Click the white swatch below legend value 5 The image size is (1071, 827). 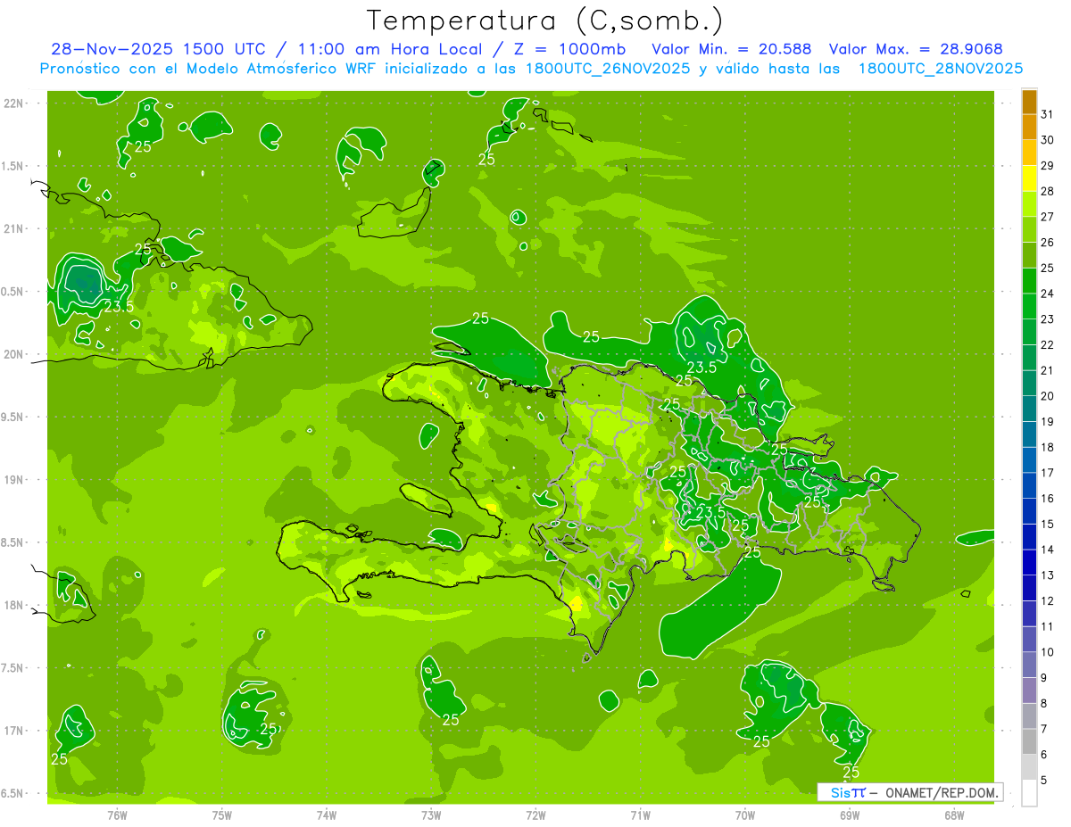[x=1029, y=793]
